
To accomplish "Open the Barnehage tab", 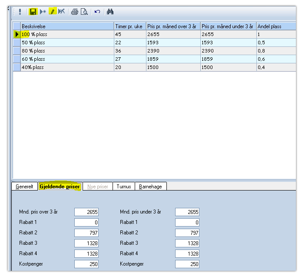I will pos(150,186).
